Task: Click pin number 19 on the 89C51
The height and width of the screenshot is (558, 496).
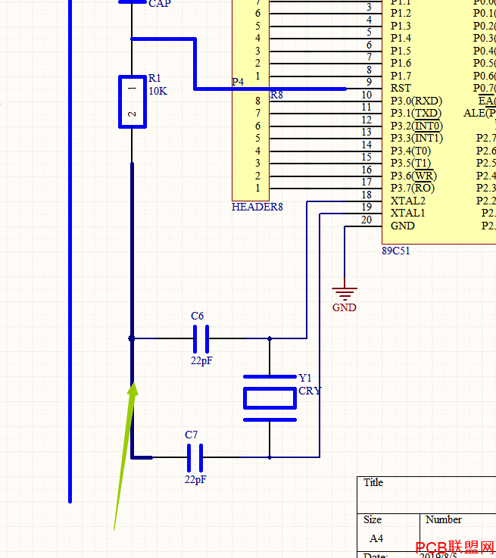Action: 367,207
